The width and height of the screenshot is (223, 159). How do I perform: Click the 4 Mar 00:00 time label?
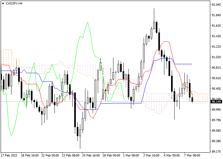(x=172, y=155)
